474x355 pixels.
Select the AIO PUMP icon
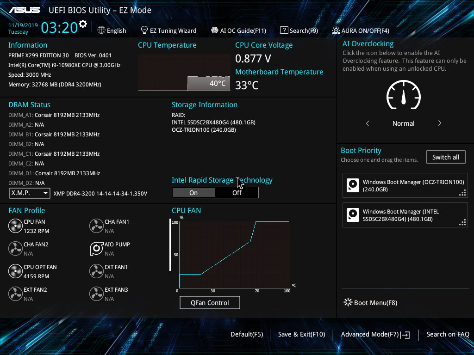(x=96, y=248)
